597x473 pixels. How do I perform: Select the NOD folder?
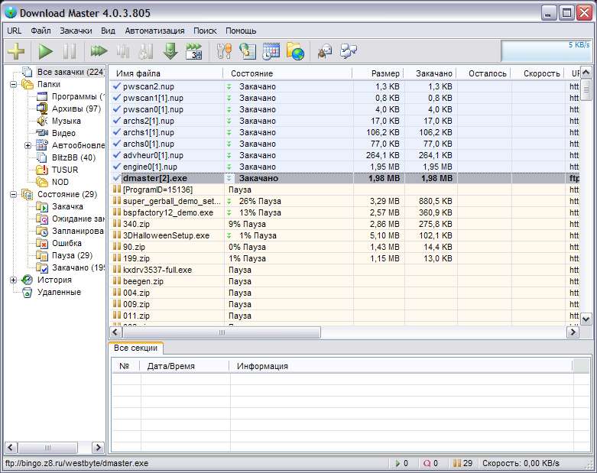click(x=60, y=182)
